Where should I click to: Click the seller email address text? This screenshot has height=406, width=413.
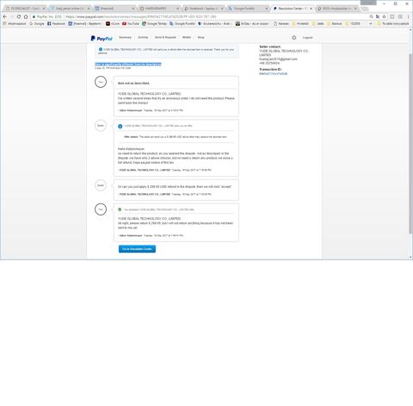coord(278,59)
